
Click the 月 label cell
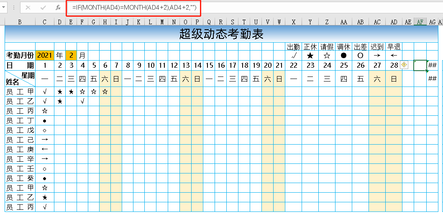coord(82,55)
